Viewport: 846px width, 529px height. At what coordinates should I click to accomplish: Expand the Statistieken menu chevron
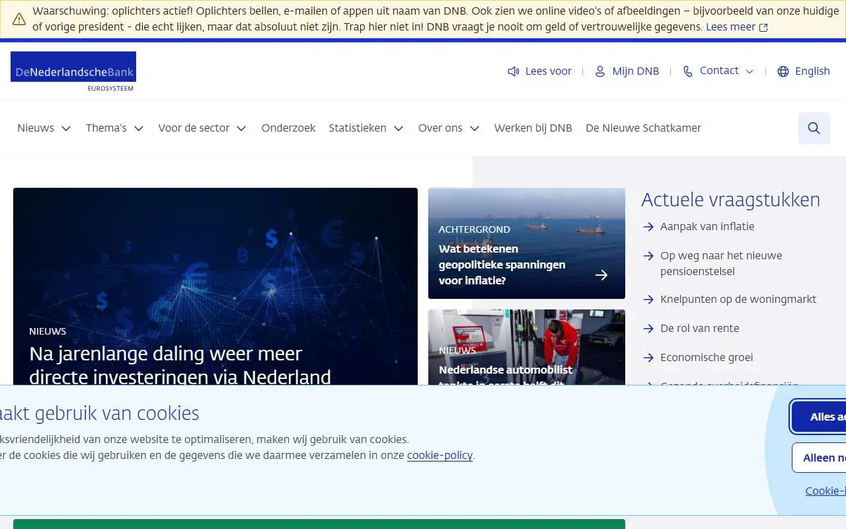[399, 128]
